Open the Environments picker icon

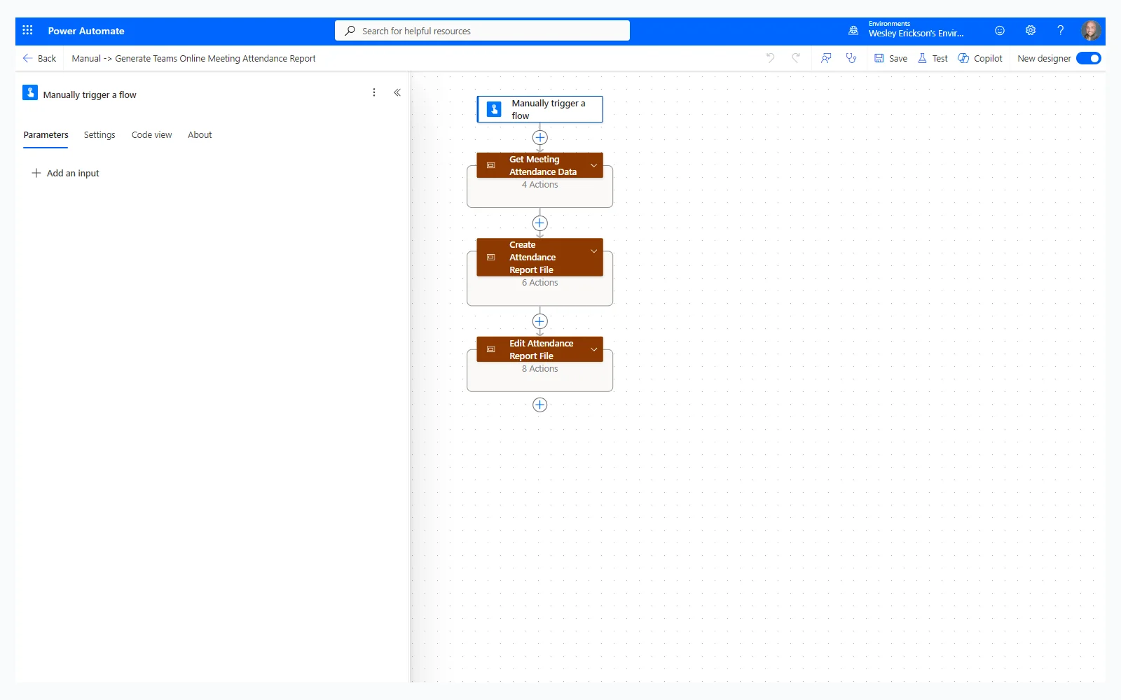853,30
